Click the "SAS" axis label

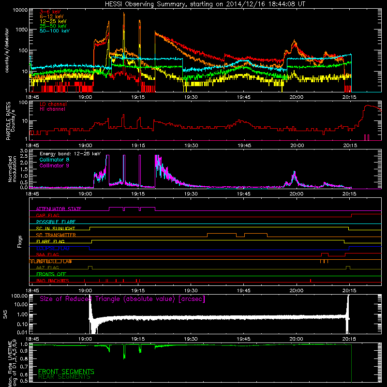tap(5, 315)
